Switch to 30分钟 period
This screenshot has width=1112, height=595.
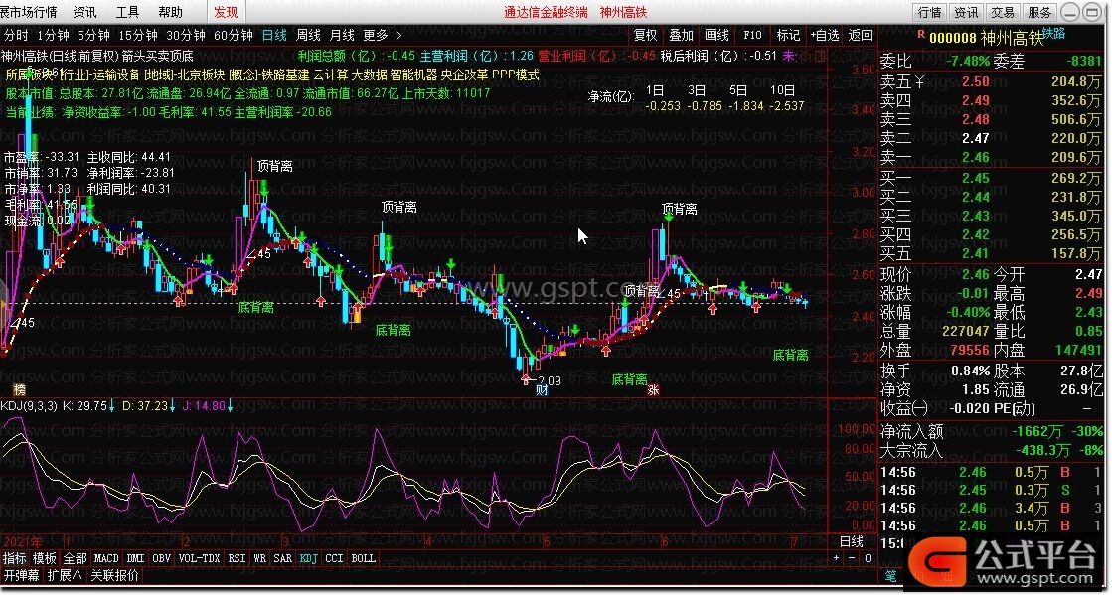[x=186, y=35]
